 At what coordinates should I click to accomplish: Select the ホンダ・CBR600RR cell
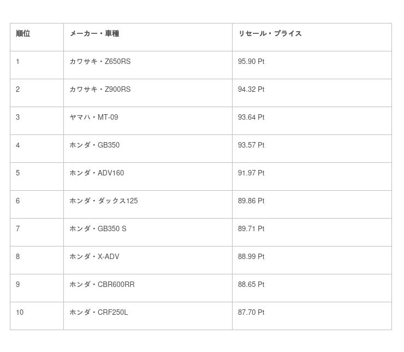102,285
